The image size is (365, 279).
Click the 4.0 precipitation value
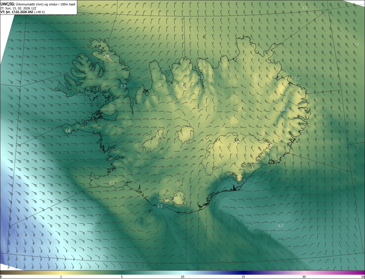coord(286,110)
